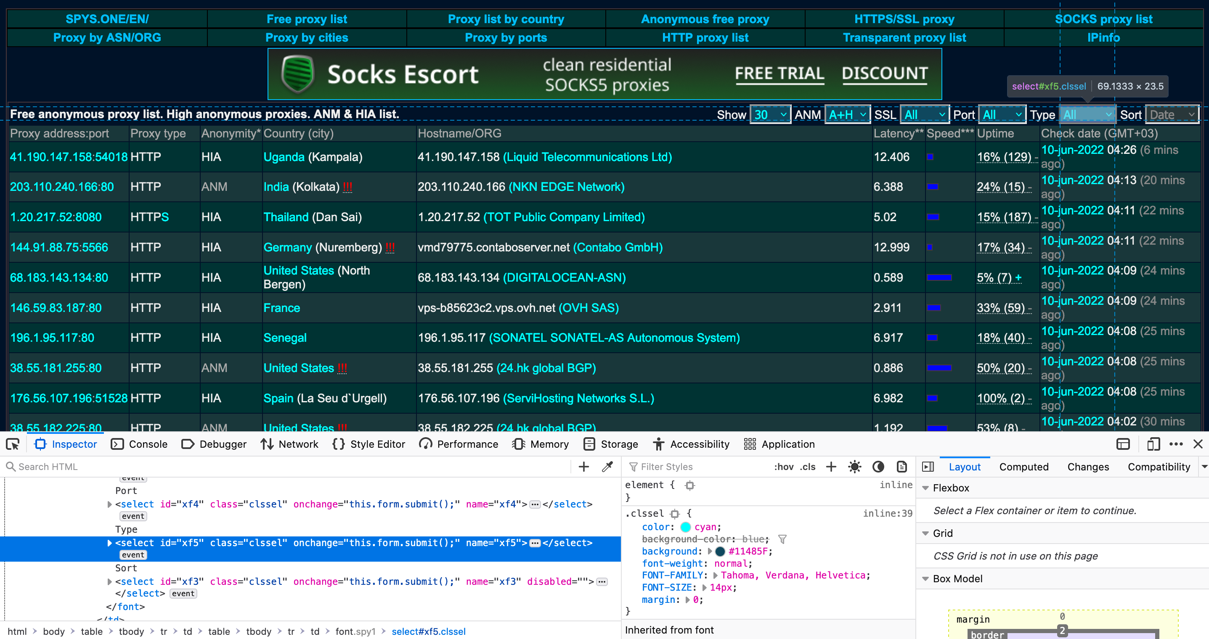1209x639 pixels.
Task: Switch to the Computed tab
Action: 1024,467
